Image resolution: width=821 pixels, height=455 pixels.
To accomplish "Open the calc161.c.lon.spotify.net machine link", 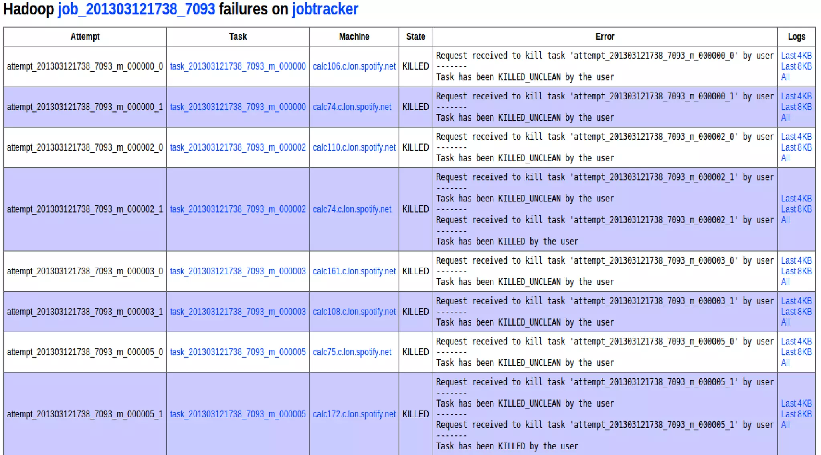I will [354, 271].
